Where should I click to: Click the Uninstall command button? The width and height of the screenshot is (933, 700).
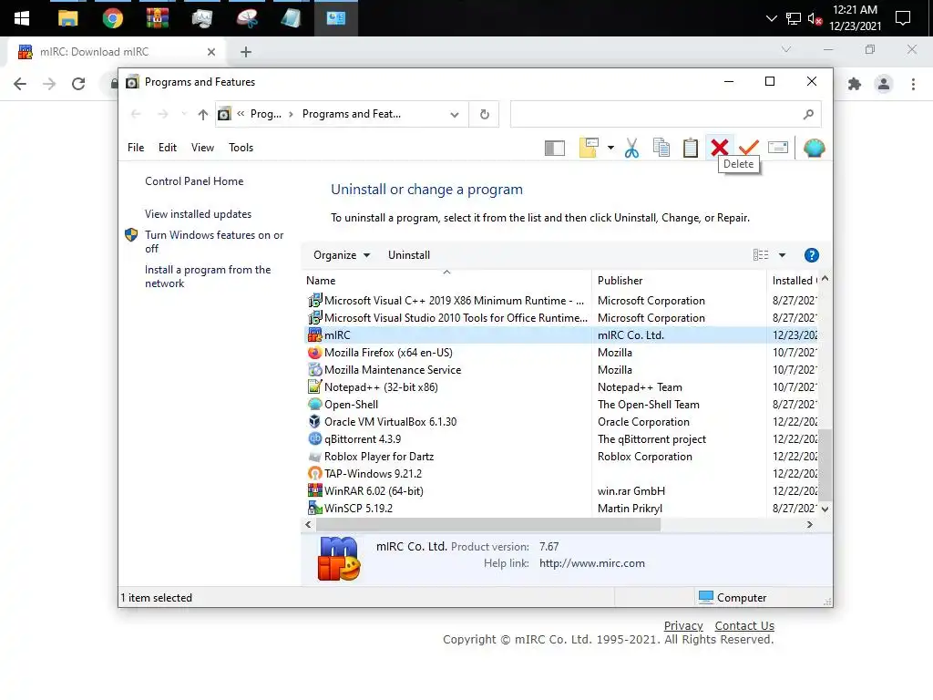(409, 255)
